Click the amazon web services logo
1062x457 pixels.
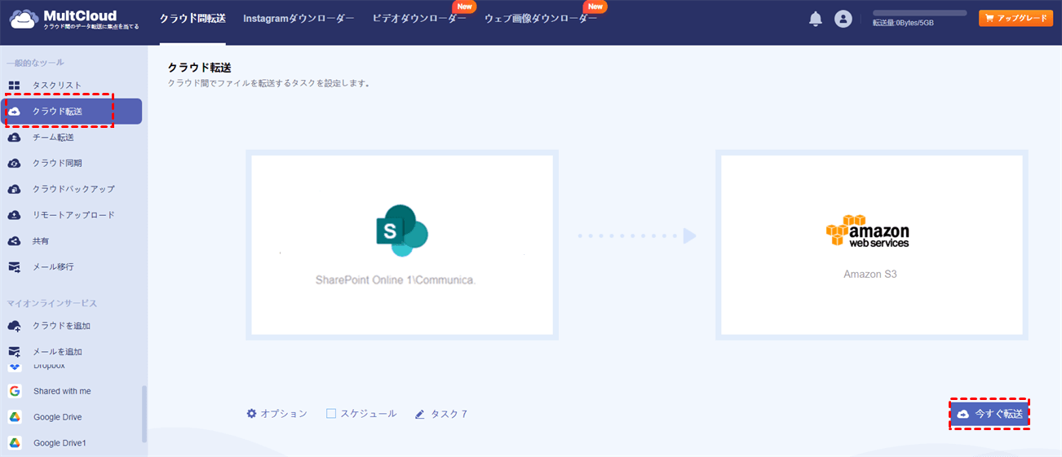(867, 231)
